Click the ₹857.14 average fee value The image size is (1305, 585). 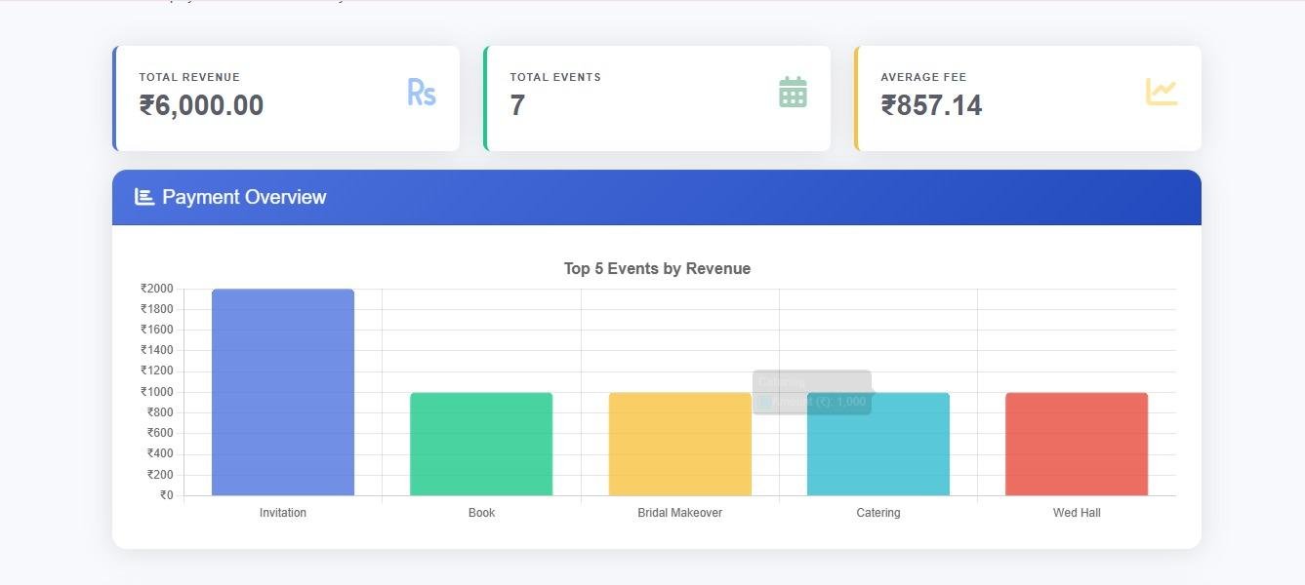coord(931,105)
